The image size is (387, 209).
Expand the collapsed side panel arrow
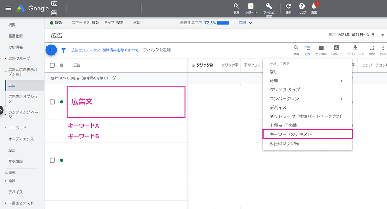pyautogui.click(x=2, y=110)
